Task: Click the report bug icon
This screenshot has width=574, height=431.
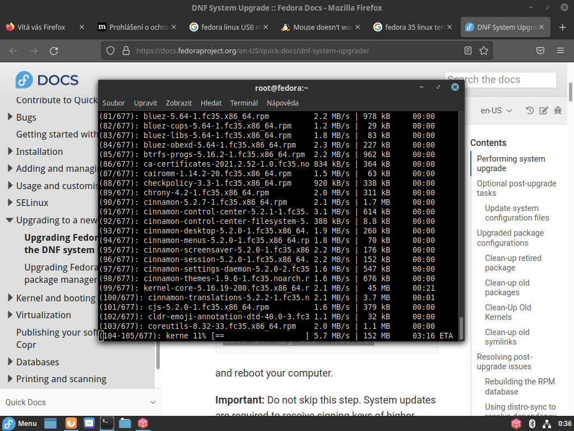Action: [x=558, y=110]
